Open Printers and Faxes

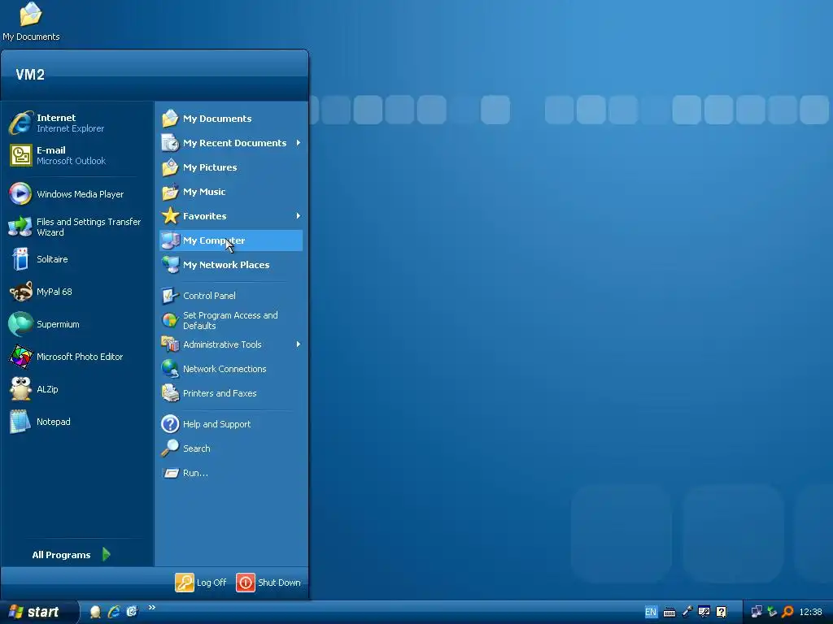tap(231, 393)
